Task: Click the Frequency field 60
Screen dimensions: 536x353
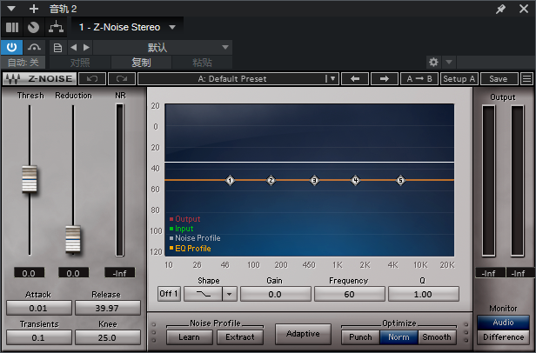Action: (350, 294)
